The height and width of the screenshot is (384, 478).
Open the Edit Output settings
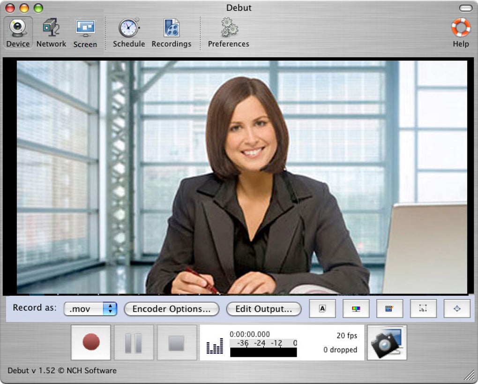click(263, 309)
